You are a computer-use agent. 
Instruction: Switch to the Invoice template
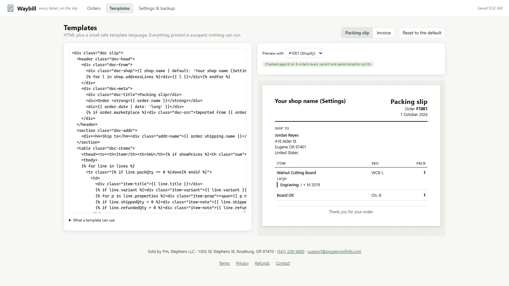384,33
